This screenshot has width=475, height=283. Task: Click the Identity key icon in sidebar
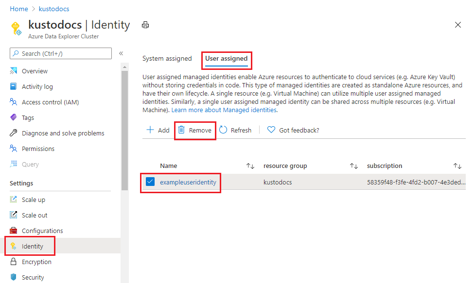(x=13, y=246)
